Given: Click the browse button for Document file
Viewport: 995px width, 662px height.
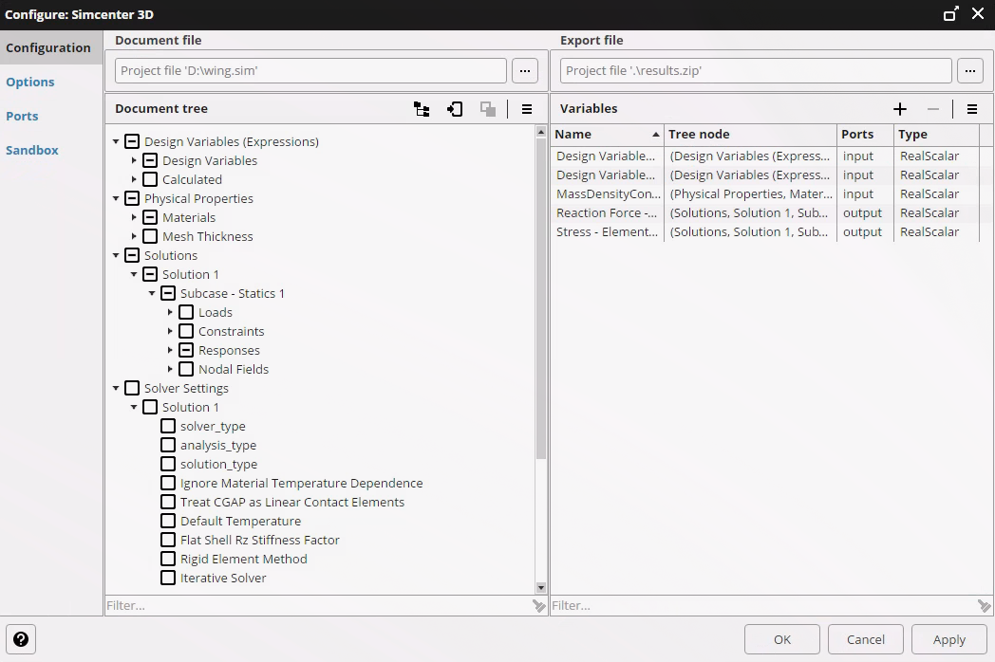Looking at the screenshot, I should click(525, 70).
